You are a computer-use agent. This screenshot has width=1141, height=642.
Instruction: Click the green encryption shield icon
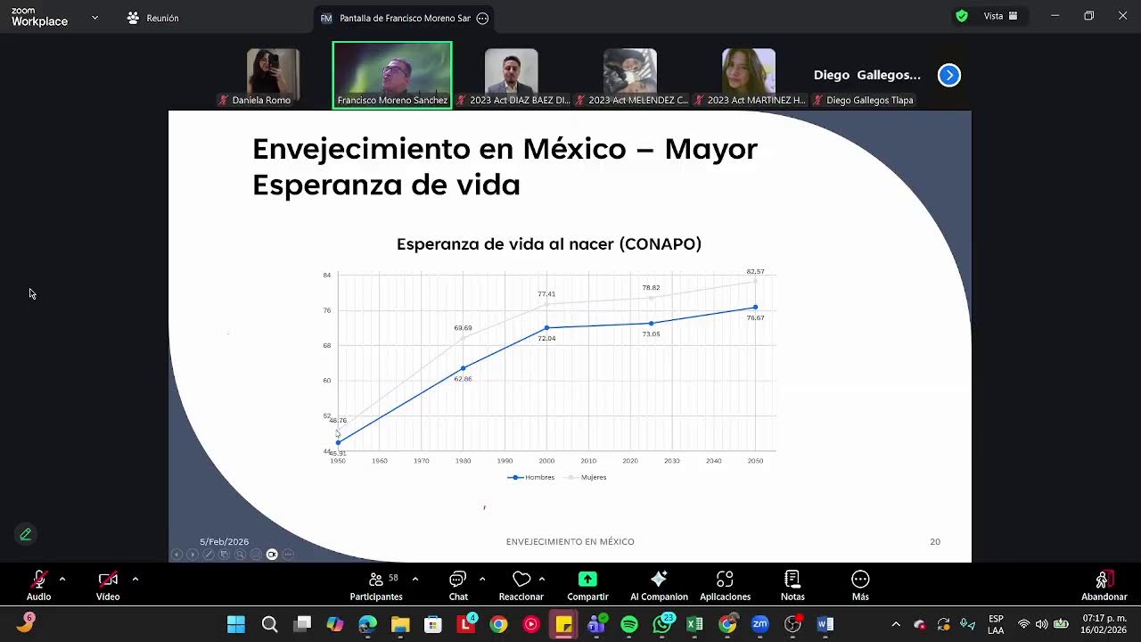tap(961, 16)
